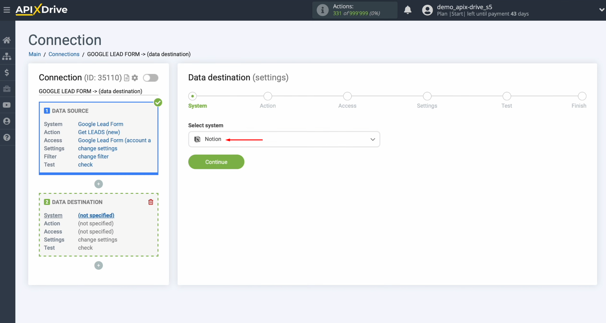Click the plus button below Data Source
Image resolution: width=606 pixels, height=323 pixels.
click(98, 184)
